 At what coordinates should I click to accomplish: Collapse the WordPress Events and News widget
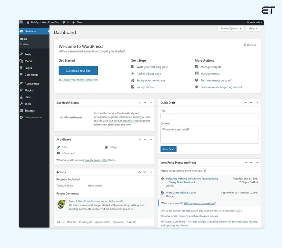257,162
